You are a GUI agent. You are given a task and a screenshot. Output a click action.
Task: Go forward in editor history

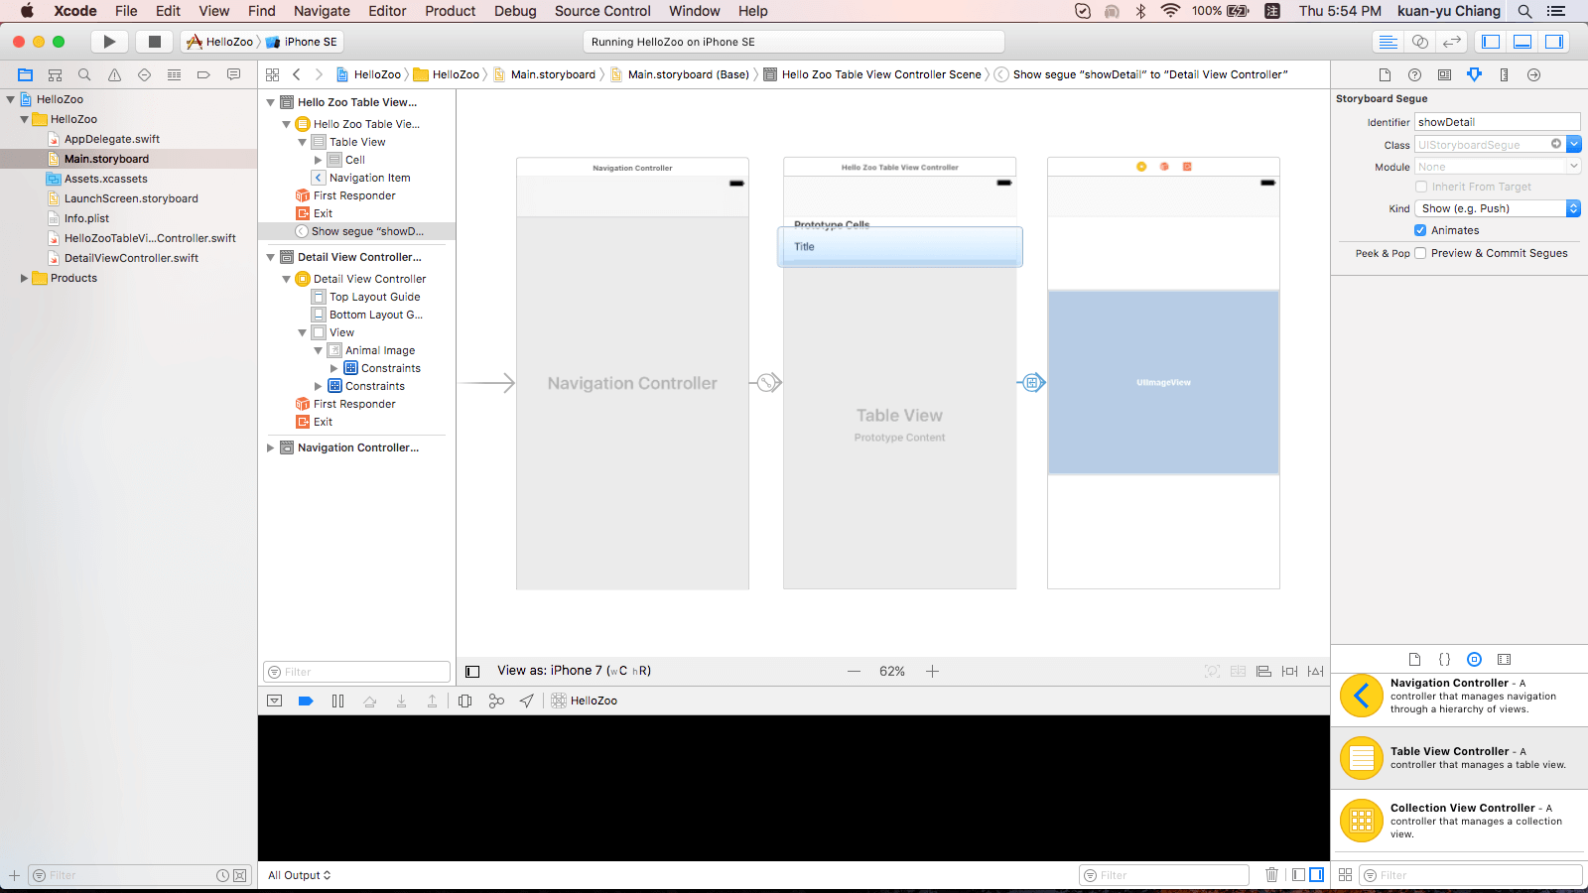[x=319, y=74]
